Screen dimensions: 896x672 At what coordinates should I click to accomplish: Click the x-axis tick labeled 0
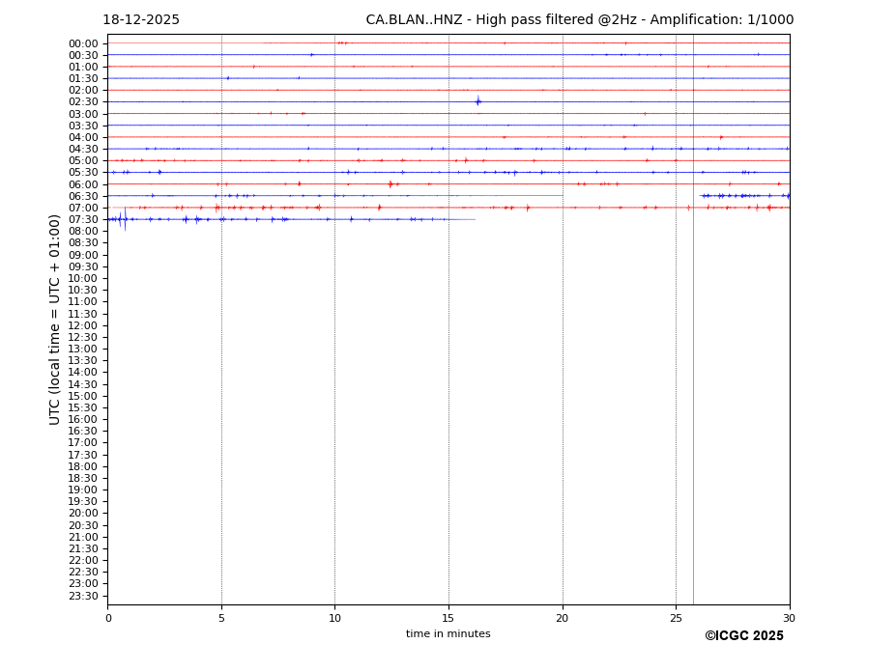[108, 618]
